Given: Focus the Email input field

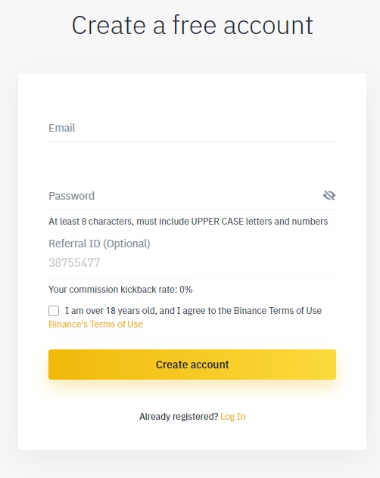Looking at the screenshot, I should point(192,128).
